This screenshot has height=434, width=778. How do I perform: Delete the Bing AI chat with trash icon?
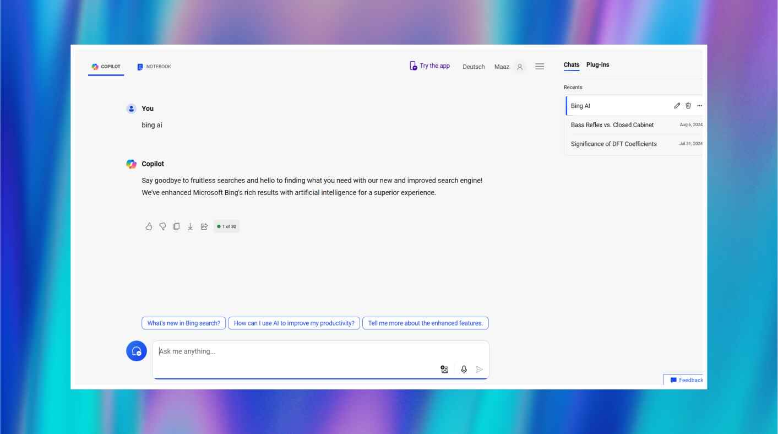(x=688, y=106)
